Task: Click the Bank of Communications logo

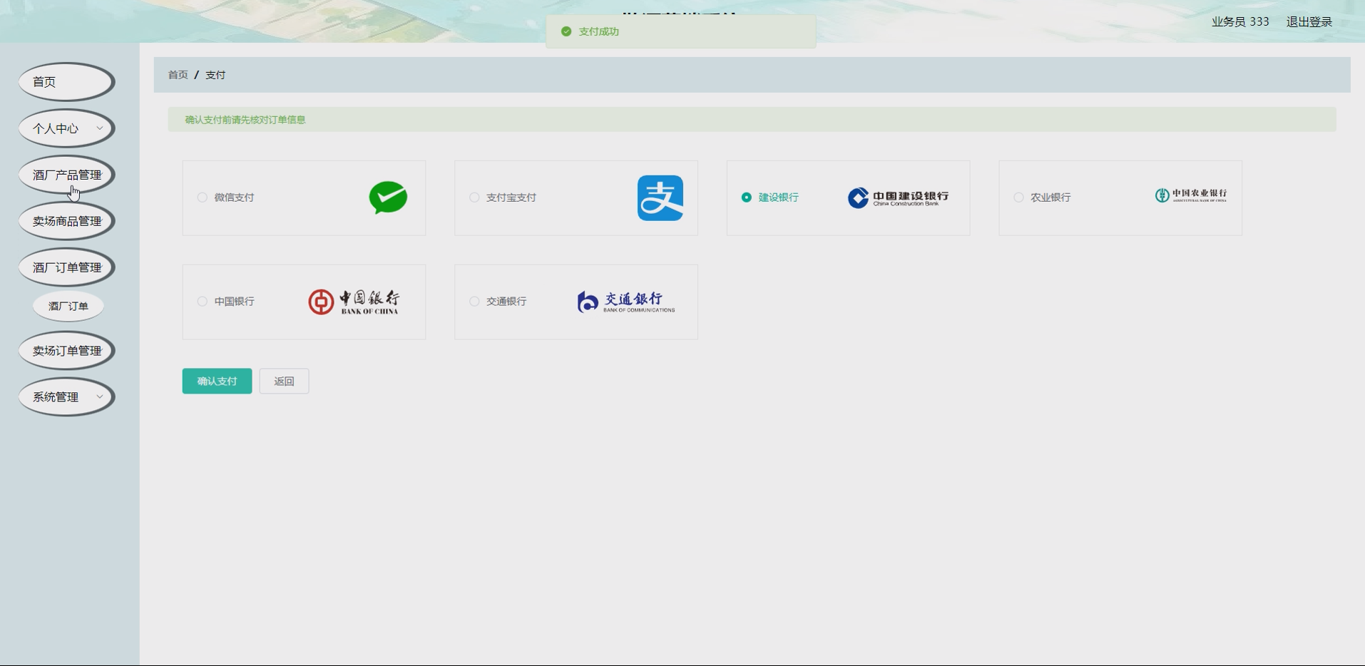Action: point(626,302)
